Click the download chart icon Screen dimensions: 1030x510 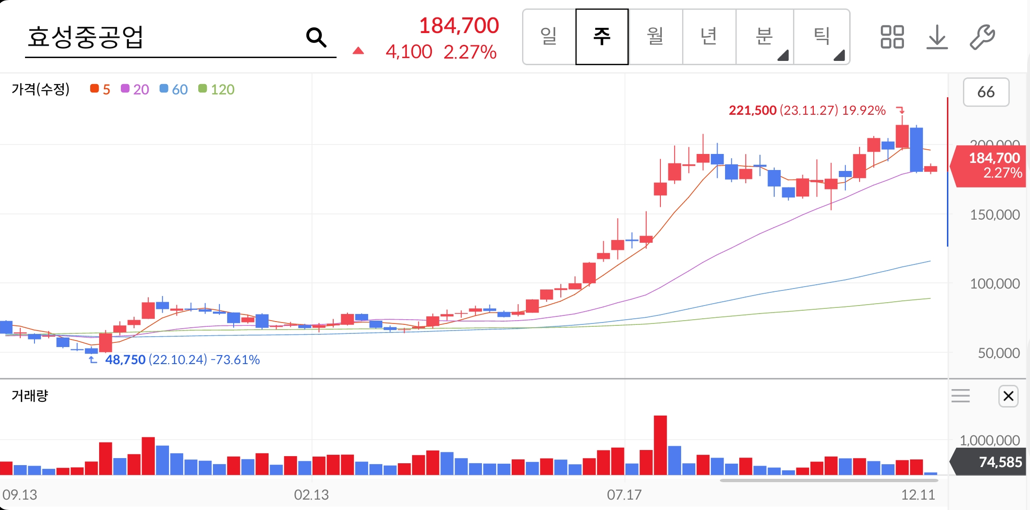coord(937,37)
